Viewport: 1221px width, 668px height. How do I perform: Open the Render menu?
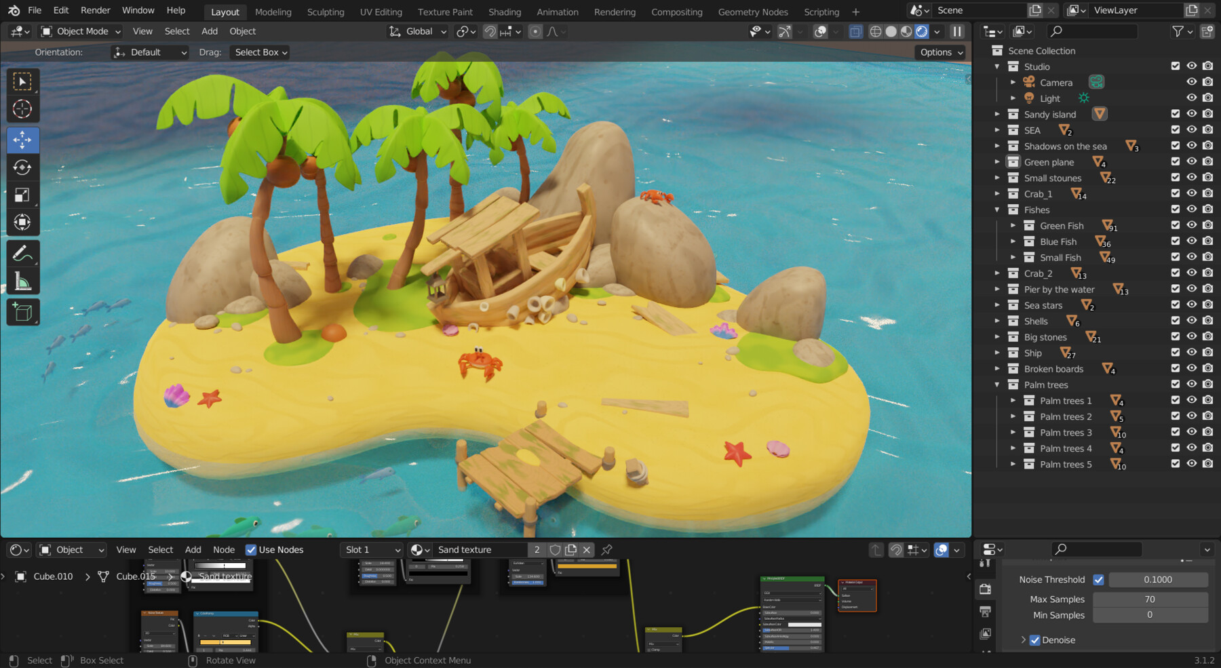(96, 10)
